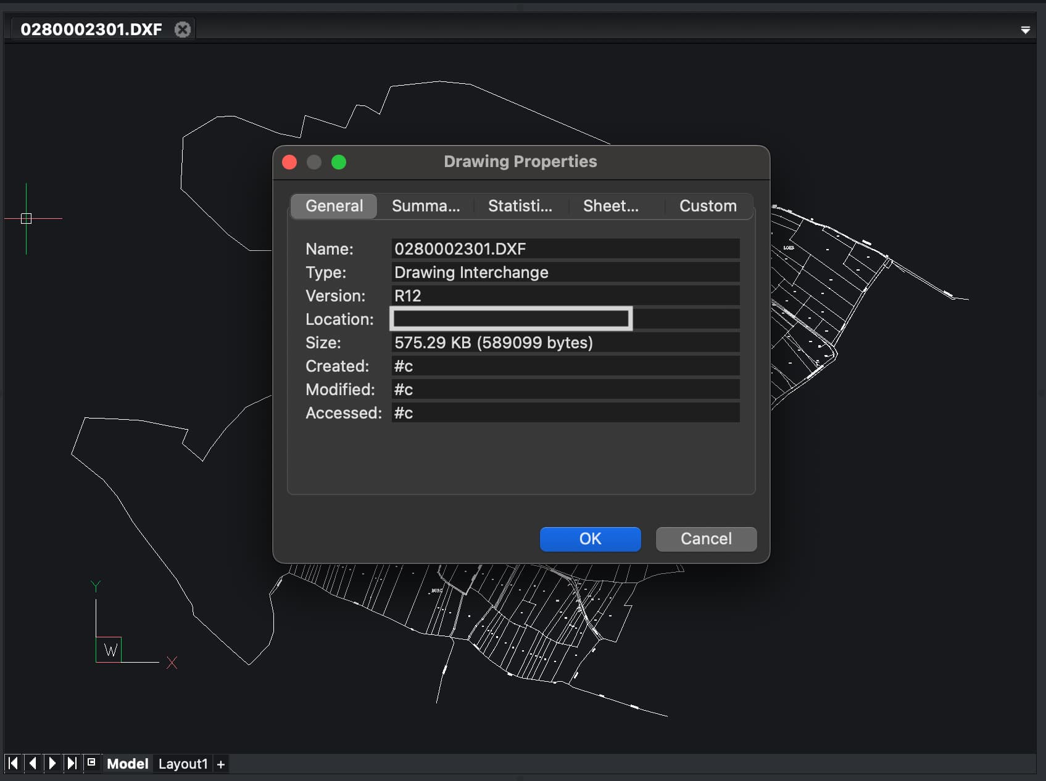
Task: Open the drawing tabs overflow dropdown arrow
Action: click(x=1025, y=30)
